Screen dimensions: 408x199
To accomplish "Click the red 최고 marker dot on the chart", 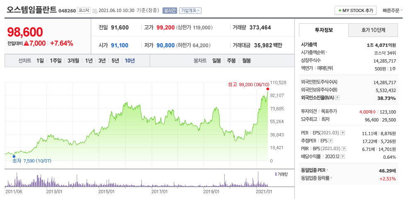I will click(268, 89).
